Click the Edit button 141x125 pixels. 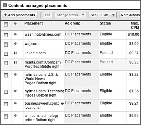[x=48, y=15]
